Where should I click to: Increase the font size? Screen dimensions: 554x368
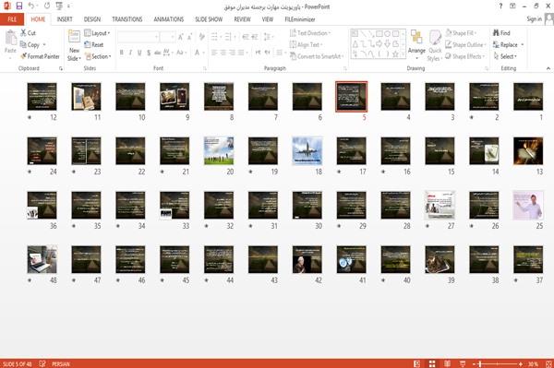pos(181,37)
